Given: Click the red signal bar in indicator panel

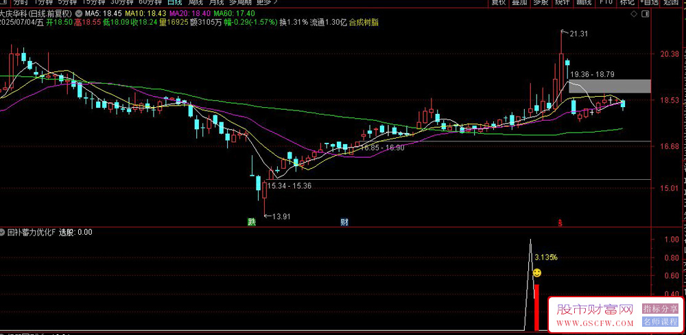Looking at the screenshot, I should click(x=537, y=308).
